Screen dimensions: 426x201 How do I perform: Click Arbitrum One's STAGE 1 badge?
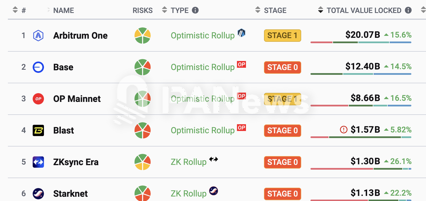(x=283, y=36)
